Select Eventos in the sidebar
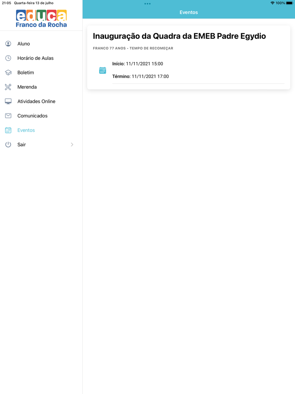The height and width of the screenshot is (394, 295). 41,130
